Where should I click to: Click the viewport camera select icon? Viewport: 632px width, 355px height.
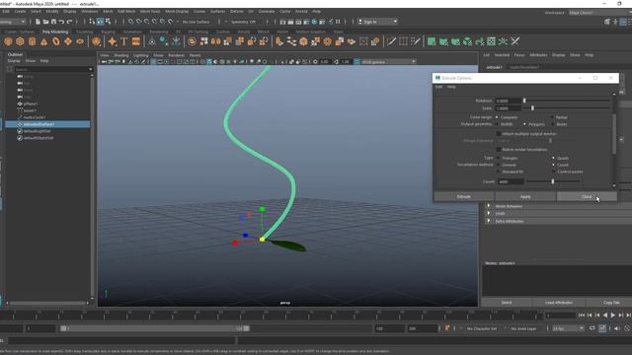coord(105,61)
